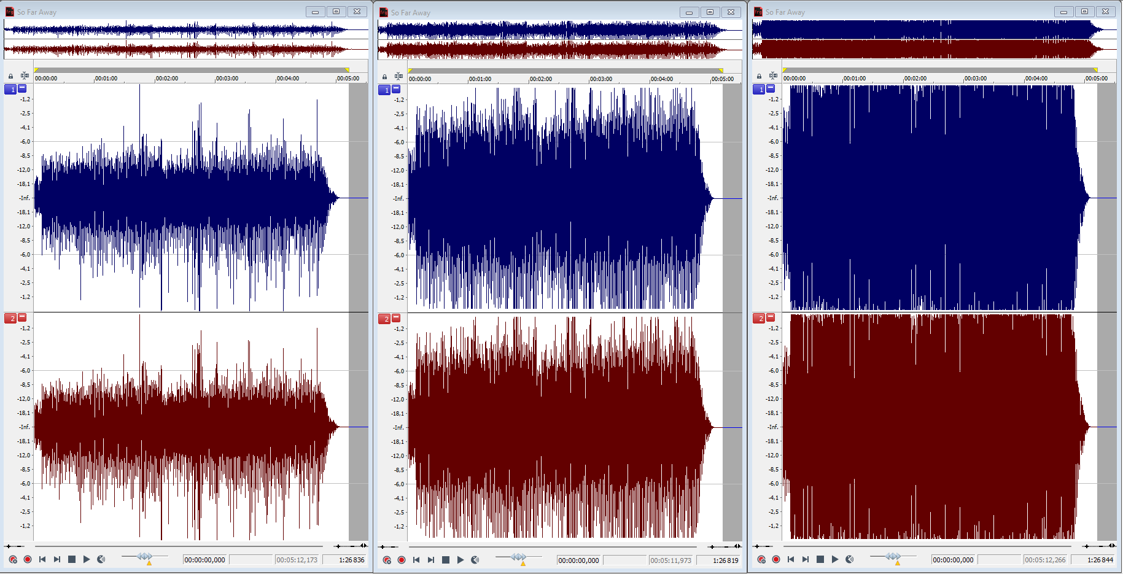The image size is (1123, 574).
Task: Toggle the lock icon in the right window
Action: (x=759, y=76)
